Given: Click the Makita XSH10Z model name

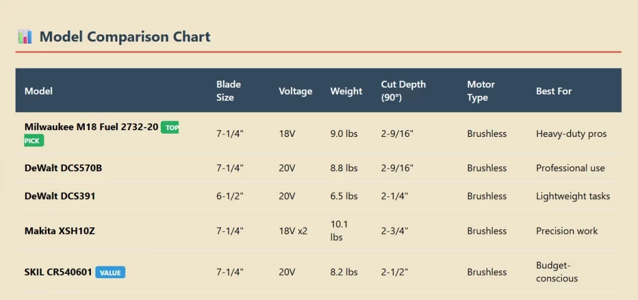Looking at the screenshot, I should 60,231.
